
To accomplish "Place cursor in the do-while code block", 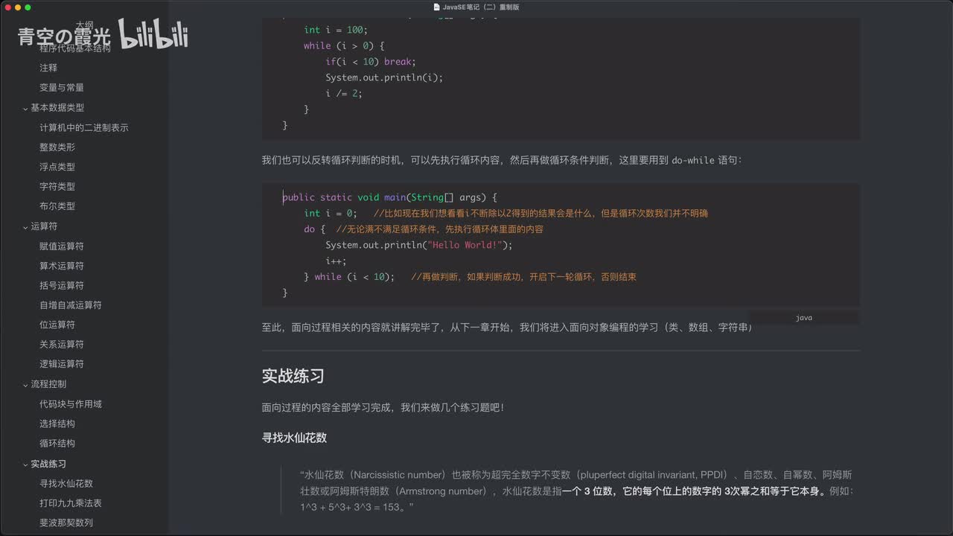I will click(x=561, y=245).
